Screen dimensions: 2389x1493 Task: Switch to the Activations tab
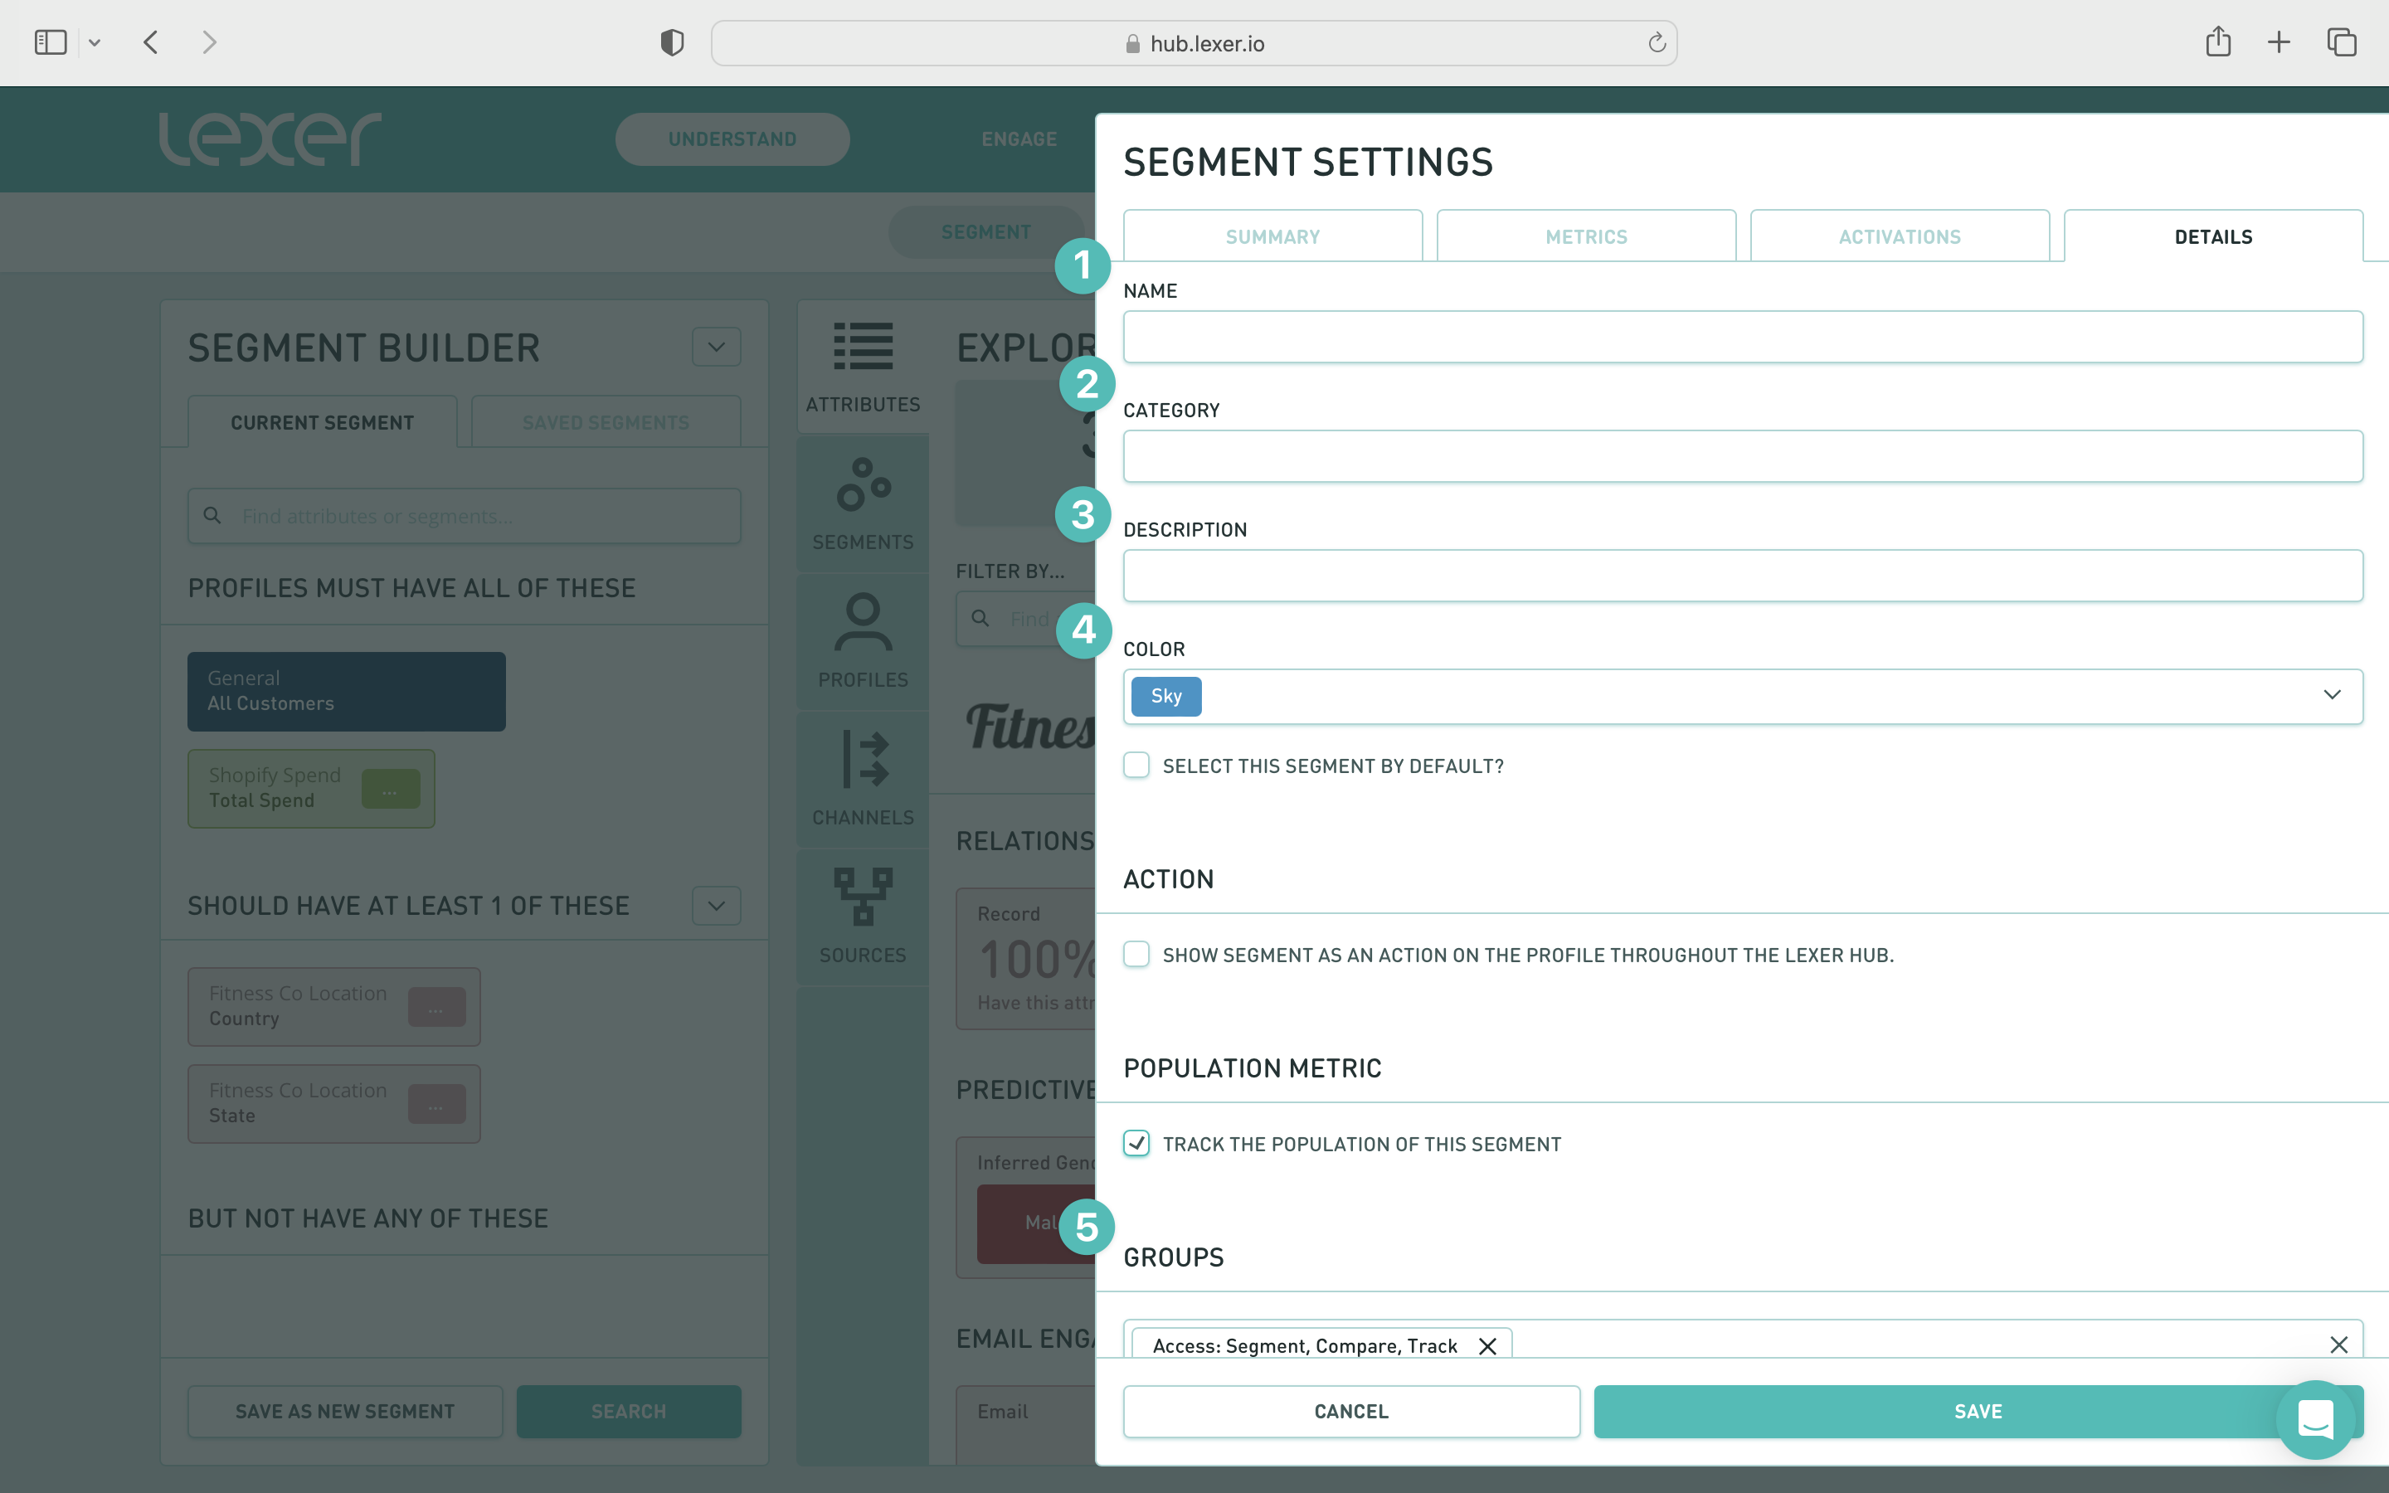pyautogui.click(x=1900, y=237)
